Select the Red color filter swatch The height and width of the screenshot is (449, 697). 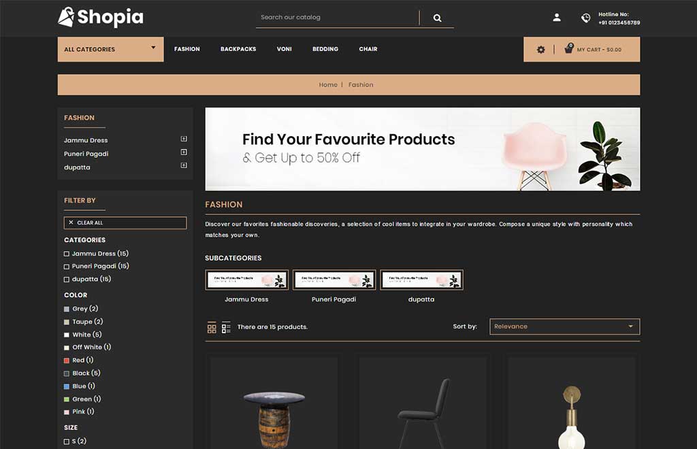click(x=67, y=361)
